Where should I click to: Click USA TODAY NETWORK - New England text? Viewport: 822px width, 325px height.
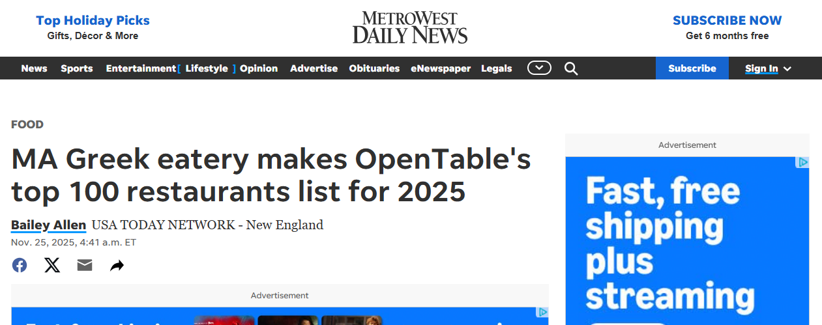point(207,225)
